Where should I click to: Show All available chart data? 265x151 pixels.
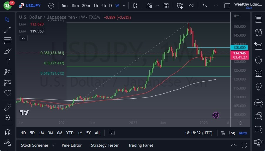[97, 133]
